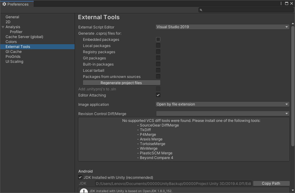Open Revision Control Diff/Merge dropdown

pos(223,114)
